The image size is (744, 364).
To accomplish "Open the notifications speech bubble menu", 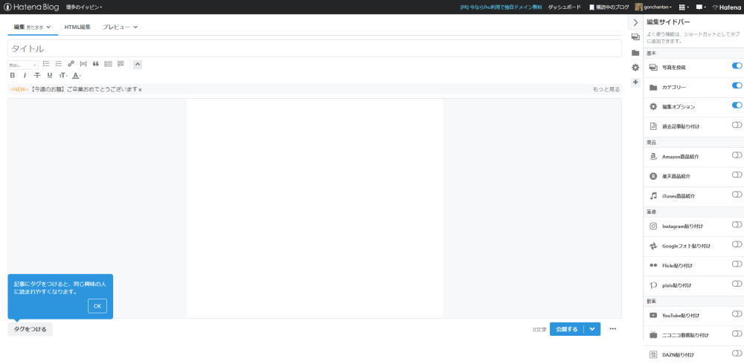I will pyautogui.click(x=700, y=7).
